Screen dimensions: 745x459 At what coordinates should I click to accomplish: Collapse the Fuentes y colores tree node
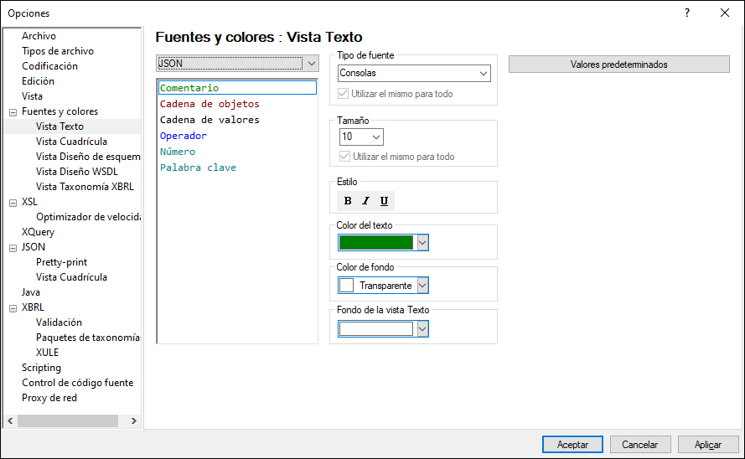click(13, 111)
